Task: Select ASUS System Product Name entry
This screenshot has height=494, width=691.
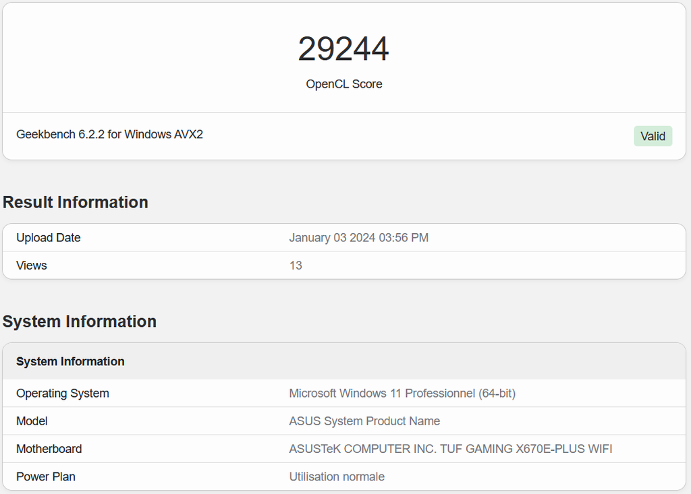Action: click(x=364, y=421)
